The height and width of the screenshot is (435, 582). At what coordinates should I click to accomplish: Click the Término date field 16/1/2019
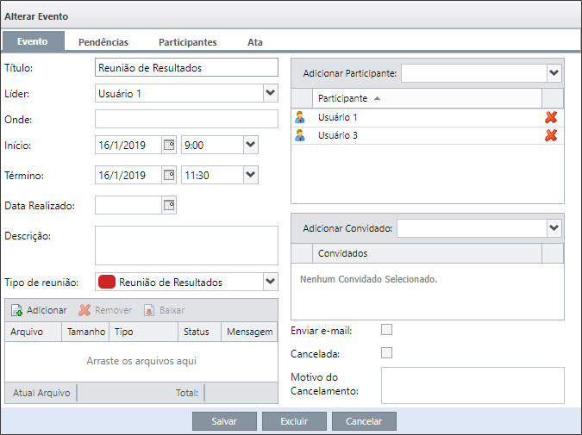point(128,175)
